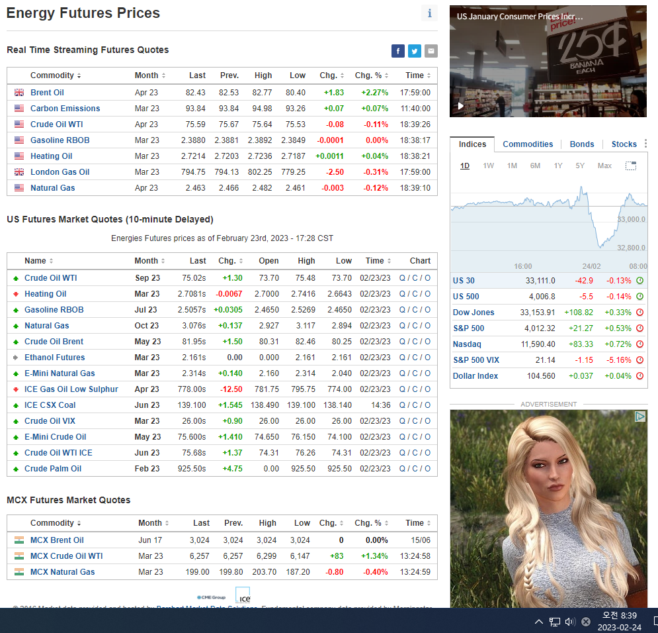Set chart range to 1W

488,166
